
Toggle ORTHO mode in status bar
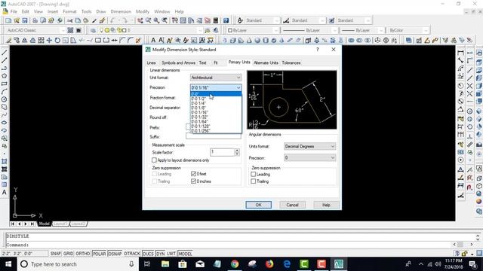click(82, 254)
